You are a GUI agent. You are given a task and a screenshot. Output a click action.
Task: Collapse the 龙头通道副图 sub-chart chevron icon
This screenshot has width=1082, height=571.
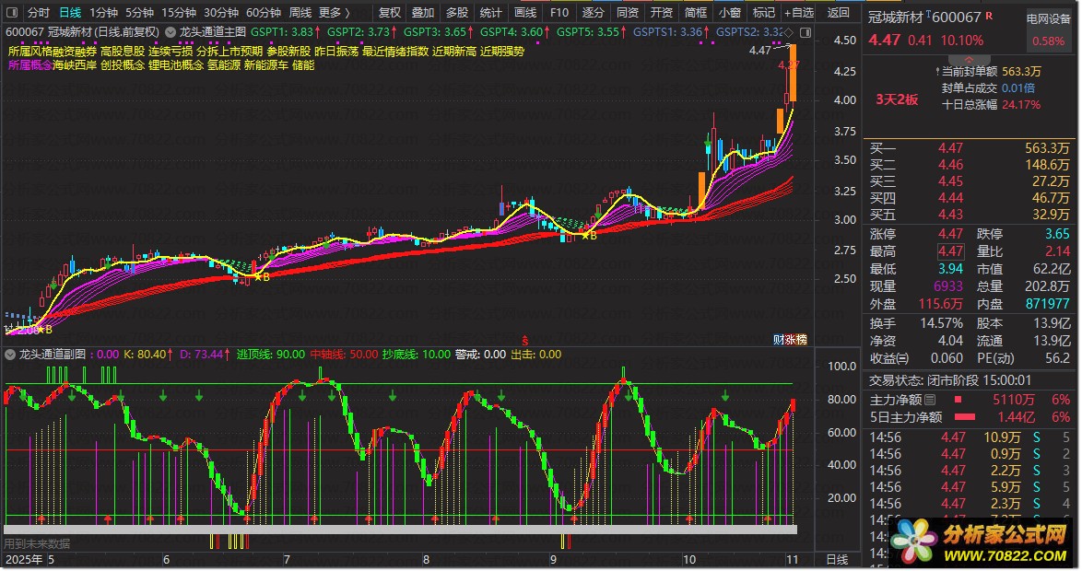[x=10, y=355]
